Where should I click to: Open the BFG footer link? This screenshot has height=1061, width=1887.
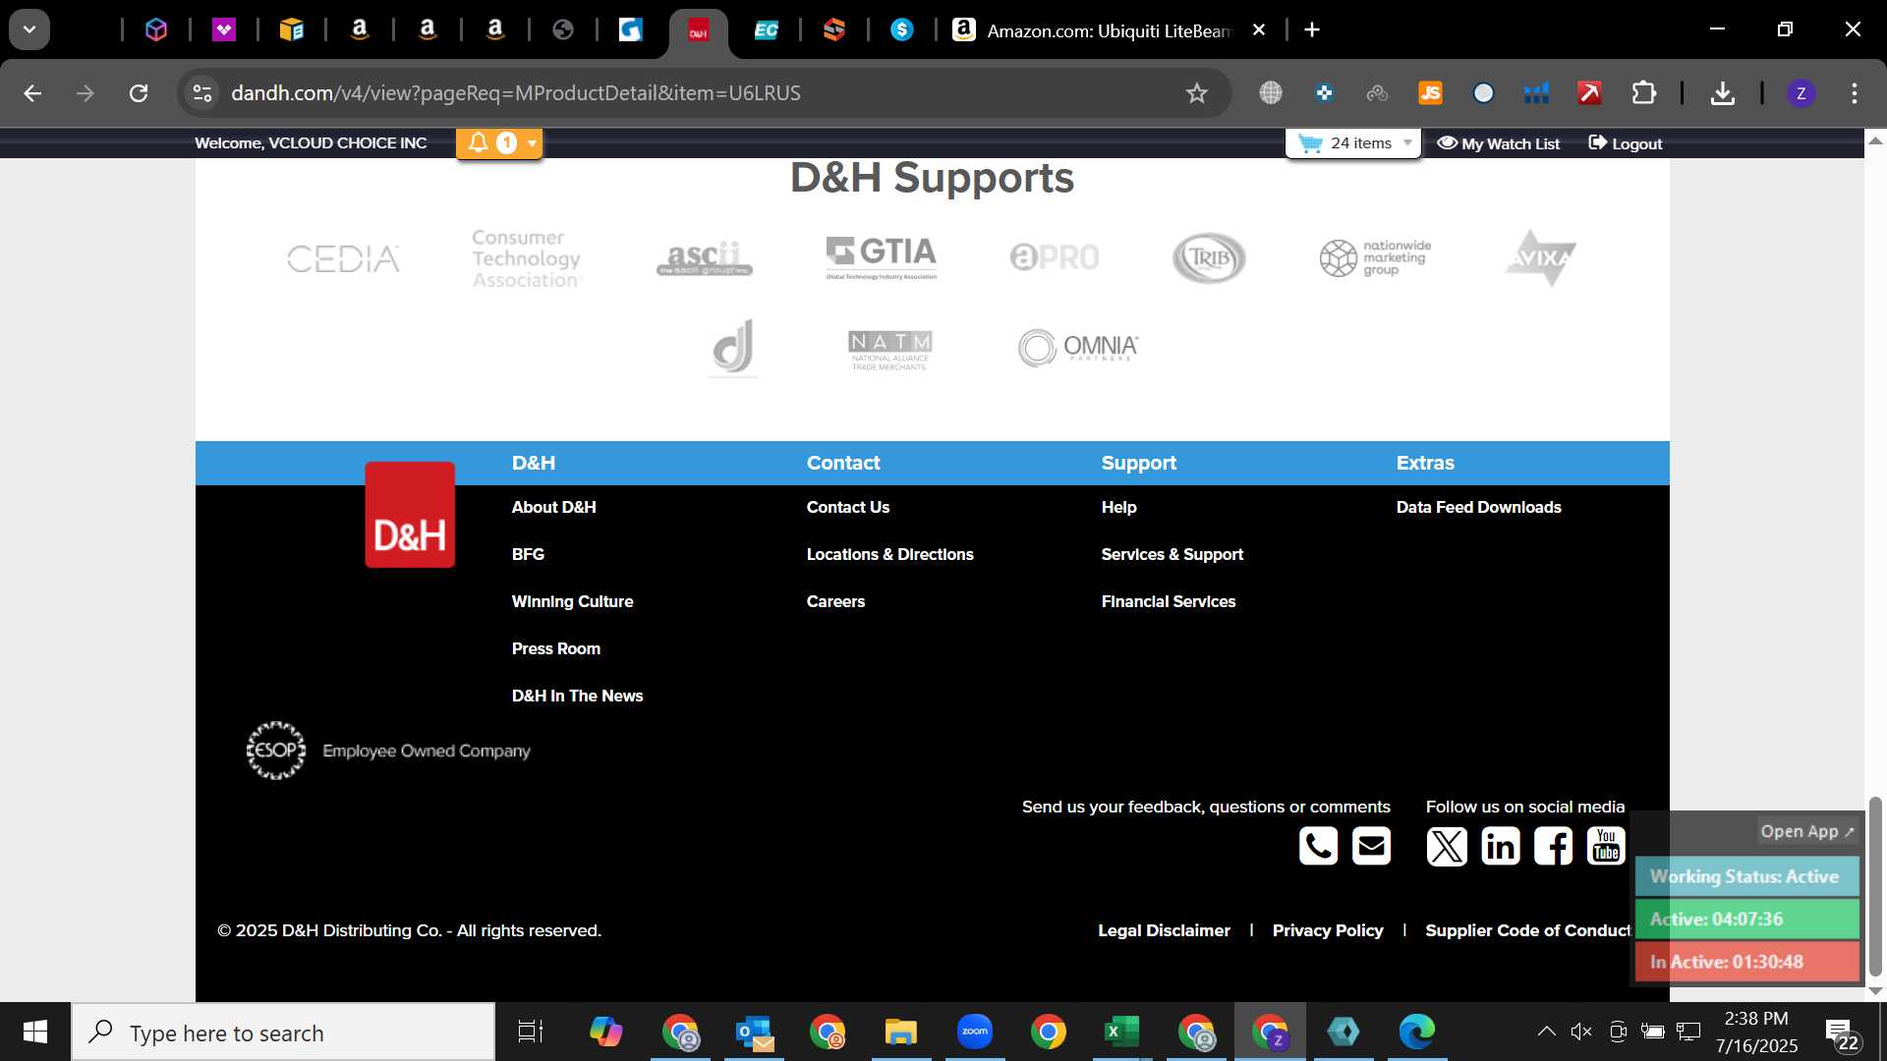point(528,554)
